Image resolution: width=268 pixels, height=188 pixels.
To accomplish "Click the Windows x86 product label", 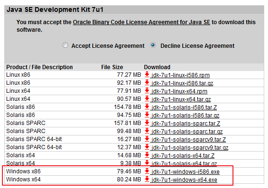I will [23, 171].
